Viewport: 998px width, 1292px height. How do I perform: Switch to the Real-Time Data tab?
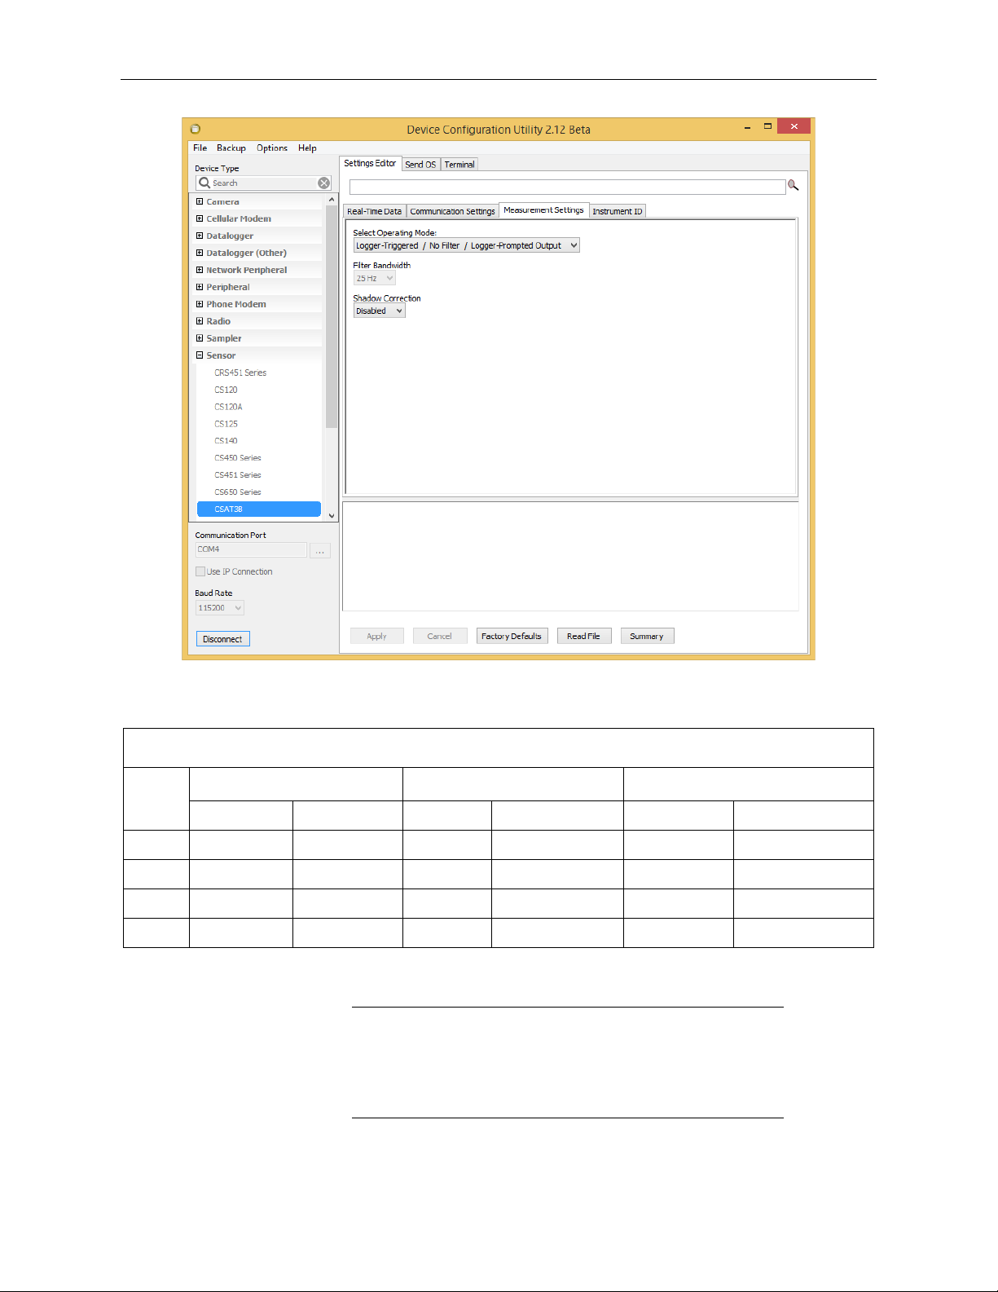pos(374,211)
